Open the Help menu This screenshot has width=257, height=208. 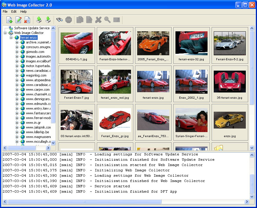click(23, 12)
